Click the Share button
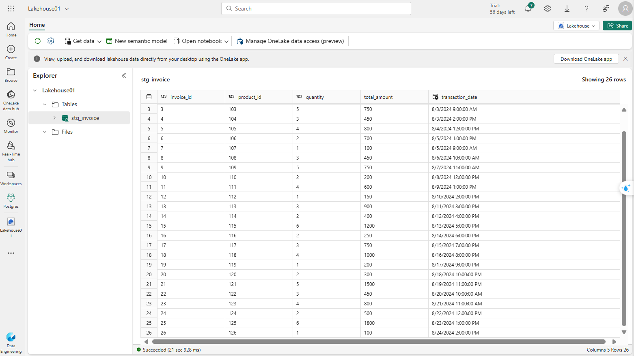The height and width of the screenshot is (356, 634). coord(617,26)
